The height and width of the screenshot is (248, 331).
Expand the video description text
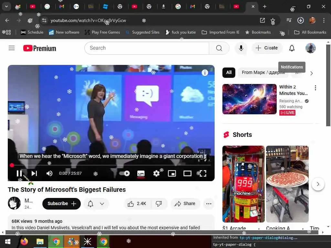coord(106,228)
